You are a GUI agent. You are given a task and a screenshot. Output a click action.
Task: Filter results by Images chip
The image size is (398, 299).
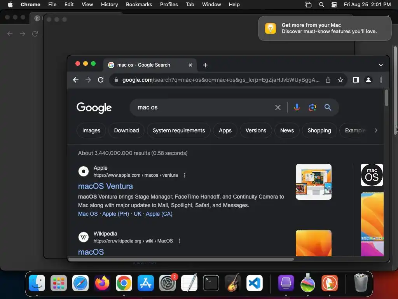click(91, 130)
